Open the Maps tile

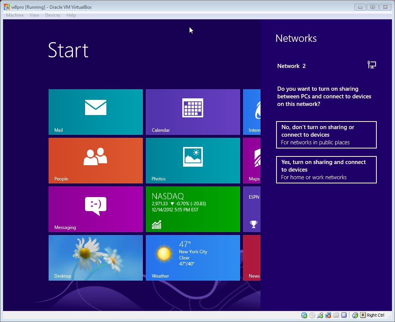(x=252, y=160)
